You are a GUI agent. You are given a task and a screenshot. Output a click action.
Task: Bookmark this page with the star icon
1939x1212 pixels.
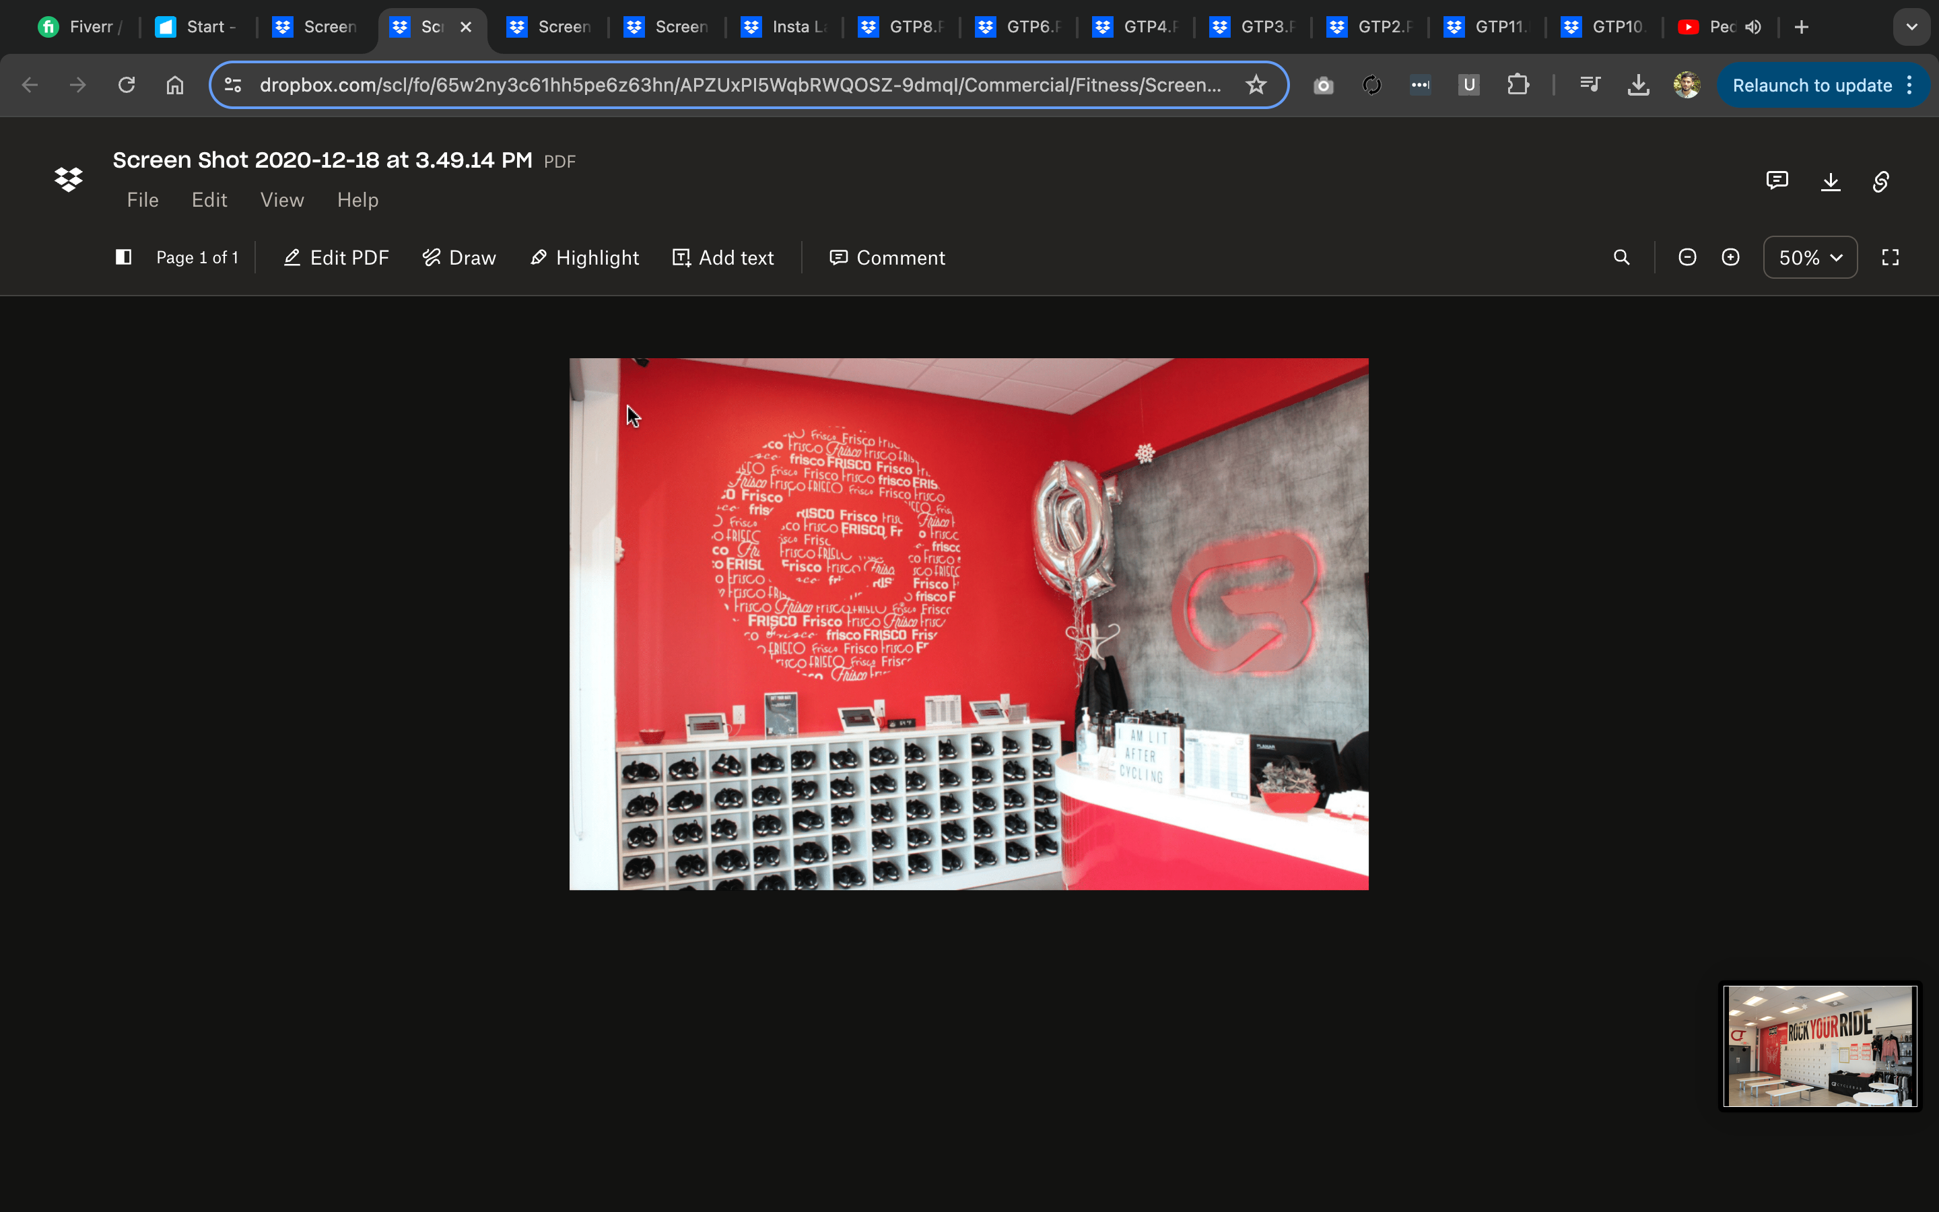1256,85
